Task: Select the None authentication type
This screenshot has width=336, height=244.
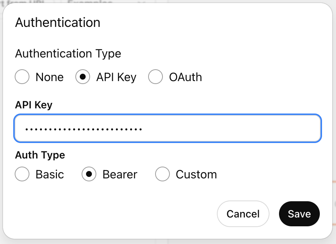Action: 22,77
